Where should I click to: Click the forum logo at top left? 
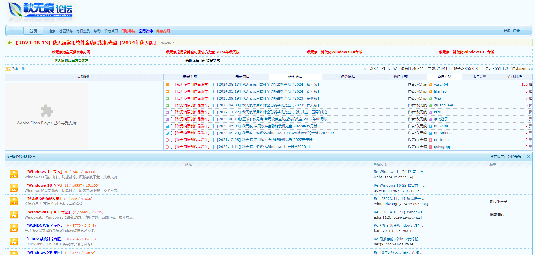(x=40, y=12)
